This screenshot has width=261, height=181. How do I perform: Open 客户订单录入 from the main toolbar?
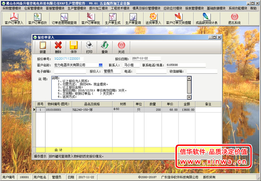point(14,18)
